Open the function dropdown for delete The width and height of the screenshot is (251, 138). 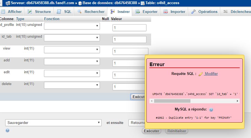point(72,85)
